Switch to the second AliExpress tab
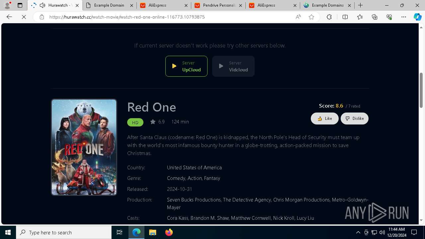This screenshot has height=239, width=425. (x=273, y=5)
